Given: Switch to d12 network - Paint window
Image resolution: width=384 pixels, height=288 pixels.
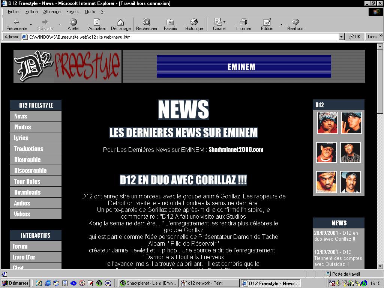Looking at the screenshot, I should click(x=209, y=283).
